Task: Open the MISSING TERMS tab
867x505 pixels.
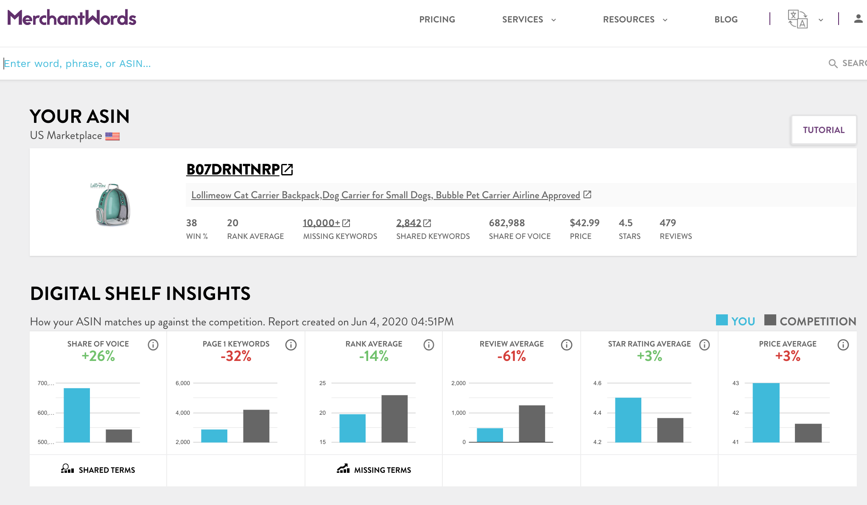Action: [x=374, y=470]
